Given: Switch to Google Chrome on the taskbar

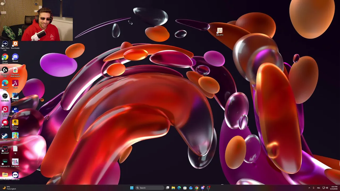Looking at the screenshot, I should pos(197,188).
